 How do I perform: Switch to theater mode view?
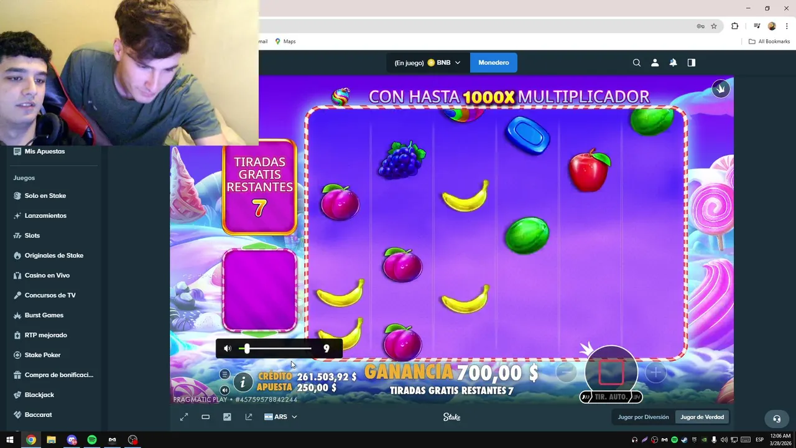click(x=206, y=417)
